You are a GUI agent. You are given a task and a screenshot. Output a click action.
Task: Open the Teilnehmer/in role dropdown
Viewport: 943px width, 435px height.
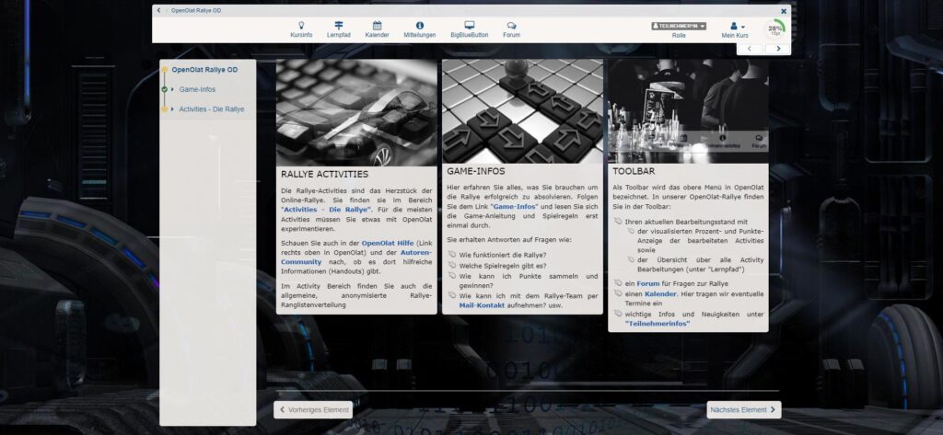point(679,27)
